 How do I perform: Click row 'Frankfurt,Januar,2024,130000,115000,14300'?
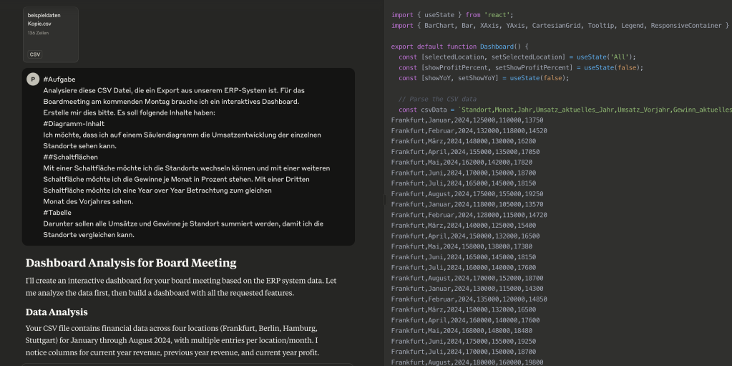[x=467, y=289]
